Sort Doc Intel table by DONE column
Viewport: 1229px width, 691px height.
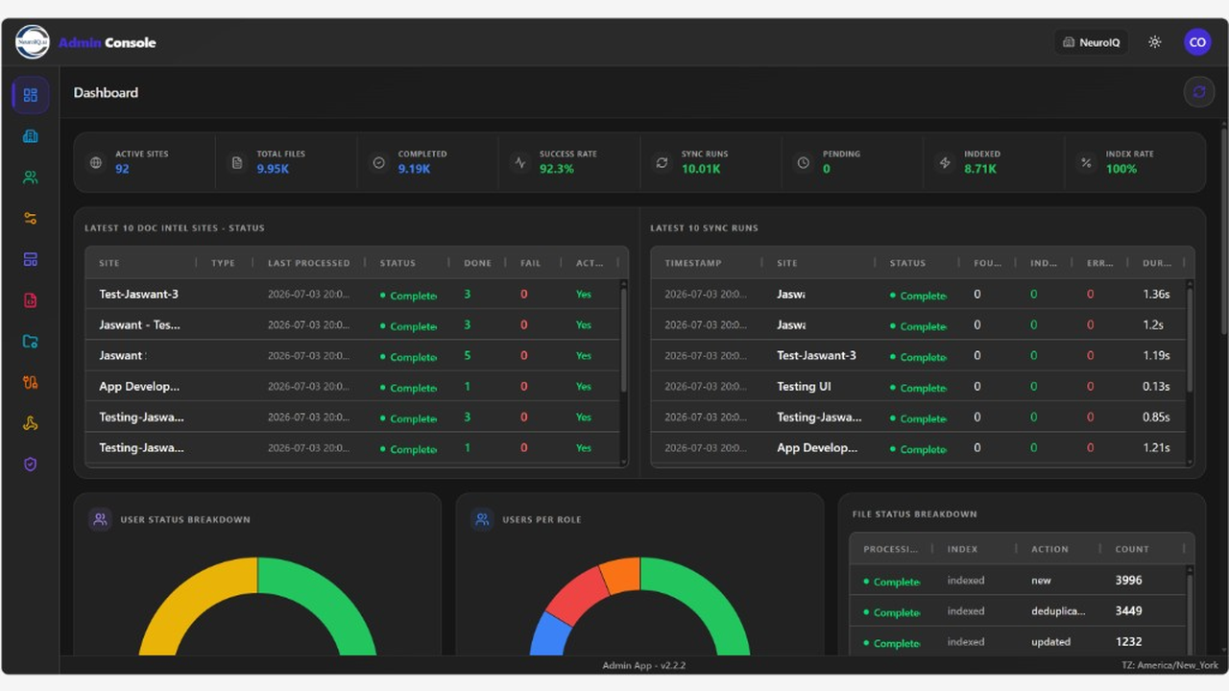[x=477, y=263]
